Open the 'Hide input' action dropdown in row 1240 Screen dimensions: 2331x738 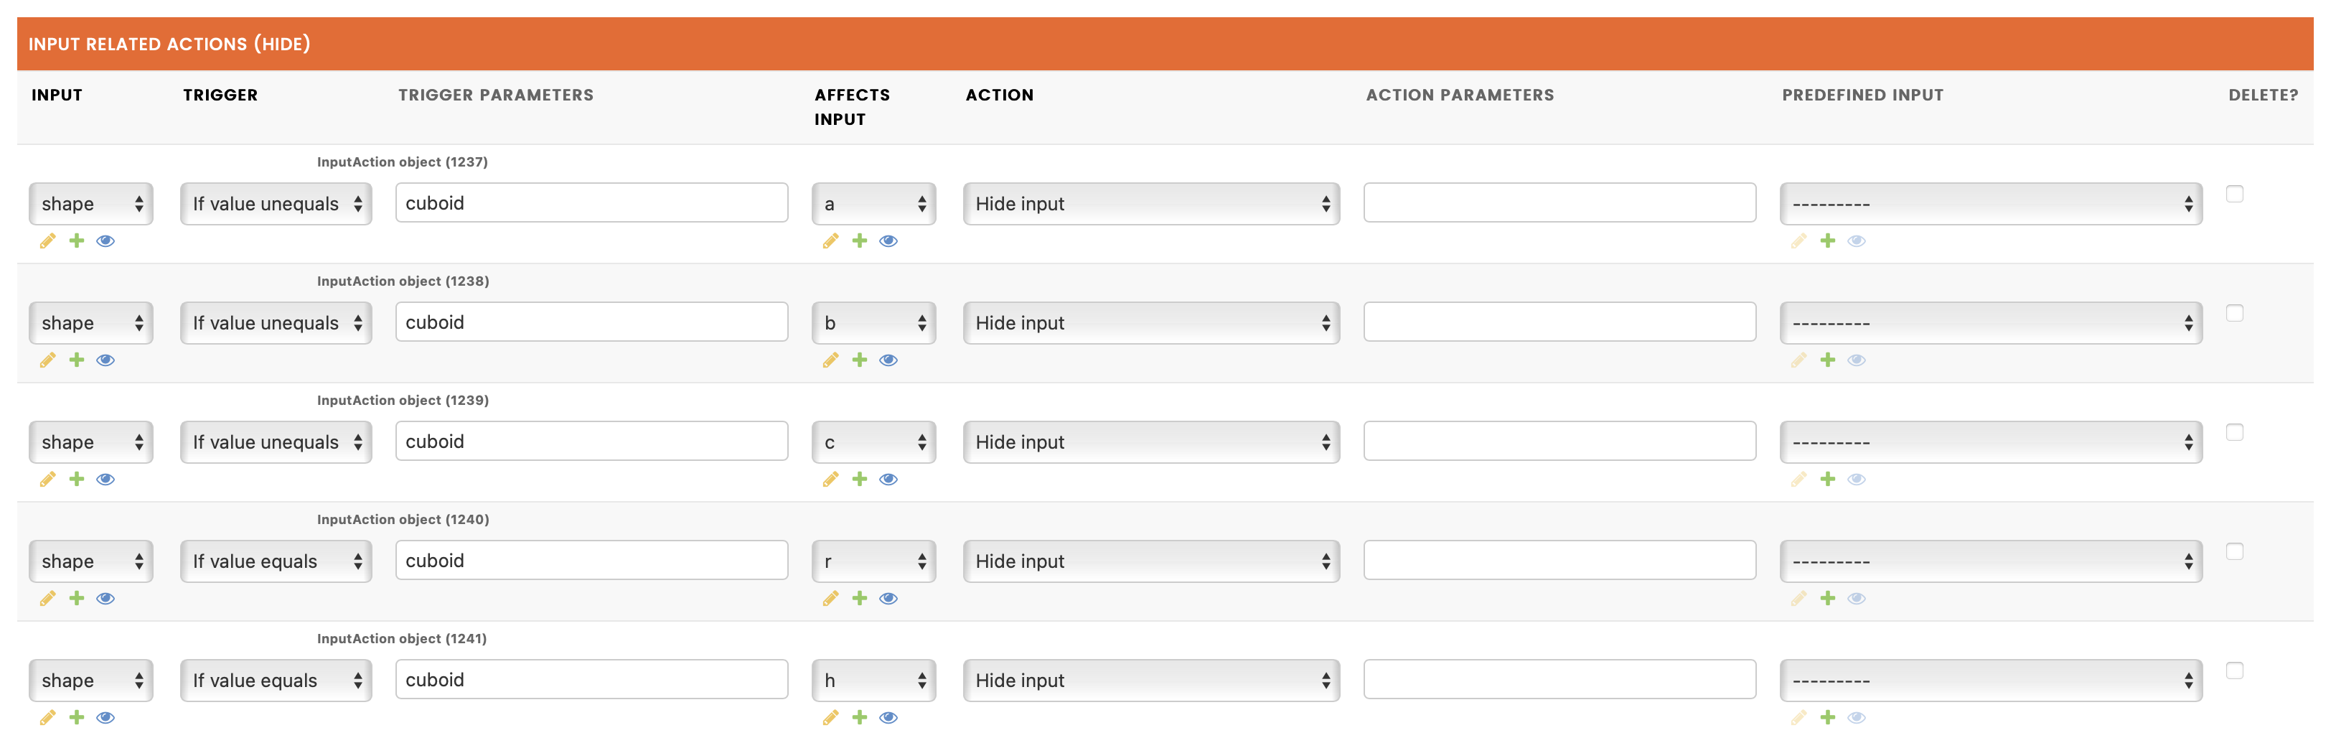[x=1151, y=561]
